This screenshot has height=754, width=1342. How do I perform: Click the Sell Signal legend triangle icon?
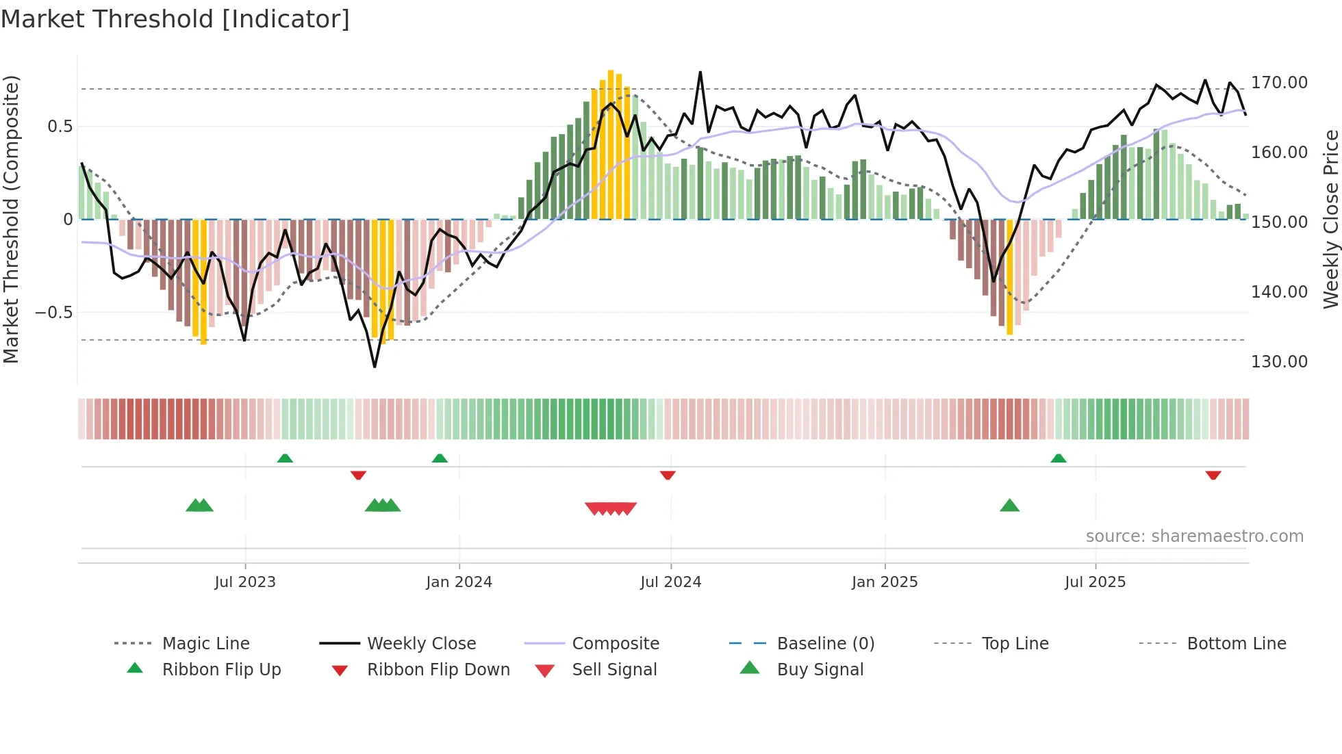click(x=544, y=671)
